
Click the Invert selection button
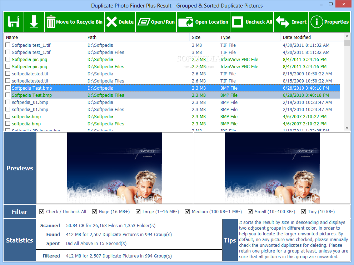(291, 22)
